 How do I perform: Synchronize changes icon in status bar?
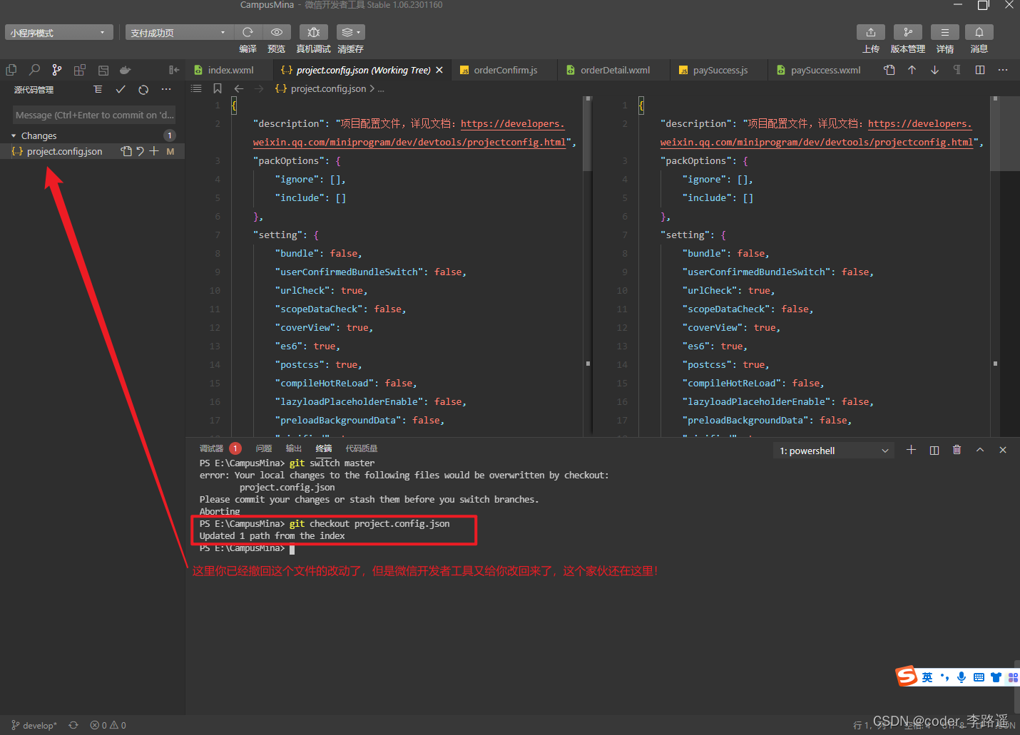(73, 725)
